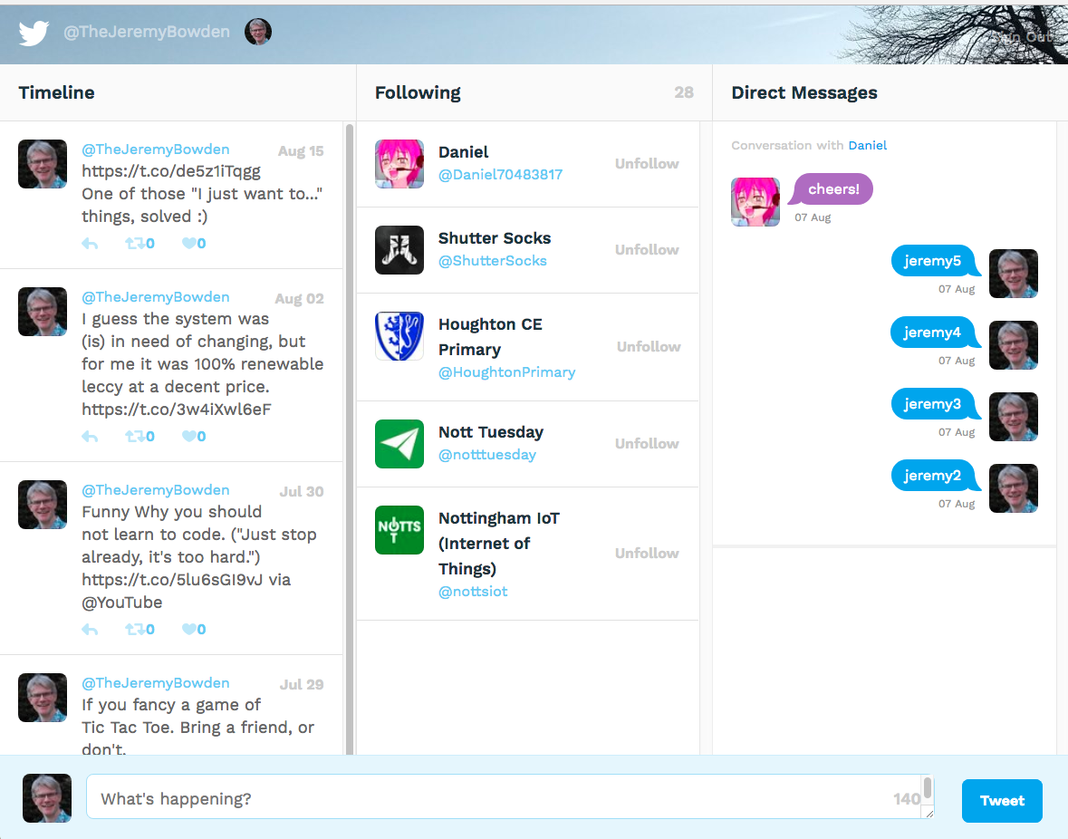Click the Twitter bird logo in header
This screenshot has width=1068, height=839.
point(34,32)
